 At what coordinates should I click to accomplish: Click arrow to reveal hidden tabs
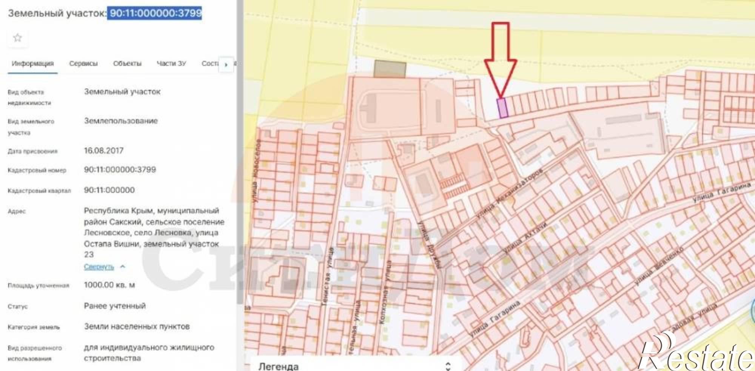pyautogui.click(x=225, y=65)
